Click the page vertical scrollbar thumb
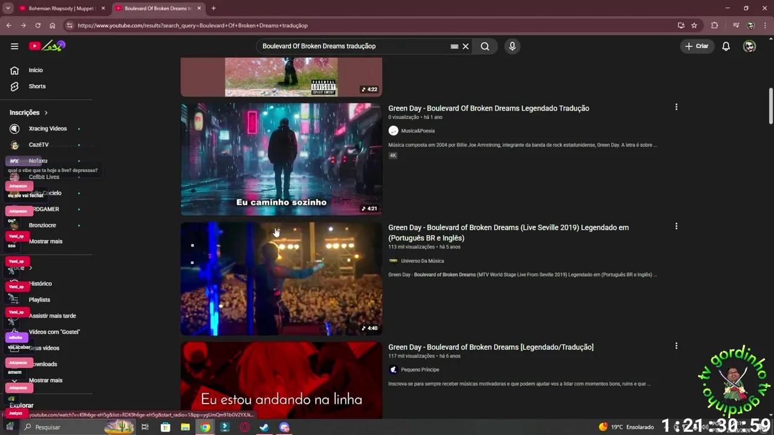 pyautogui.click(x=770, y=106)
